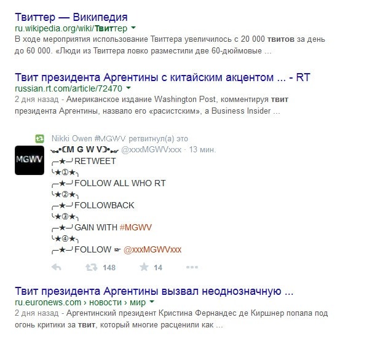
Task: Click the ru.wikipedia.org/wiki/Твиттер URL text
Action: point(71,28)
